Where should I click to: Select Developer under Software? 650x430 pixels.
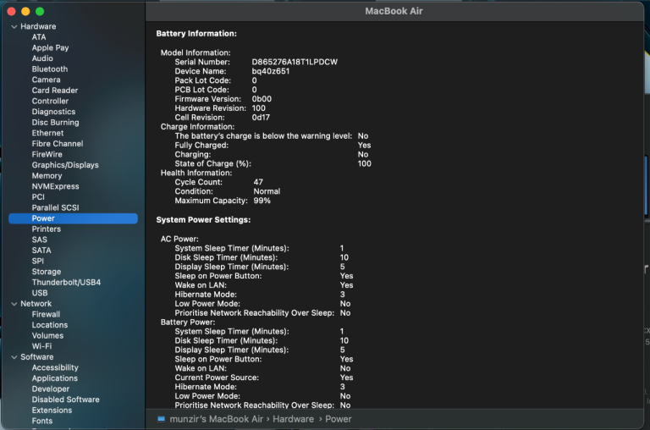point(51,389)
